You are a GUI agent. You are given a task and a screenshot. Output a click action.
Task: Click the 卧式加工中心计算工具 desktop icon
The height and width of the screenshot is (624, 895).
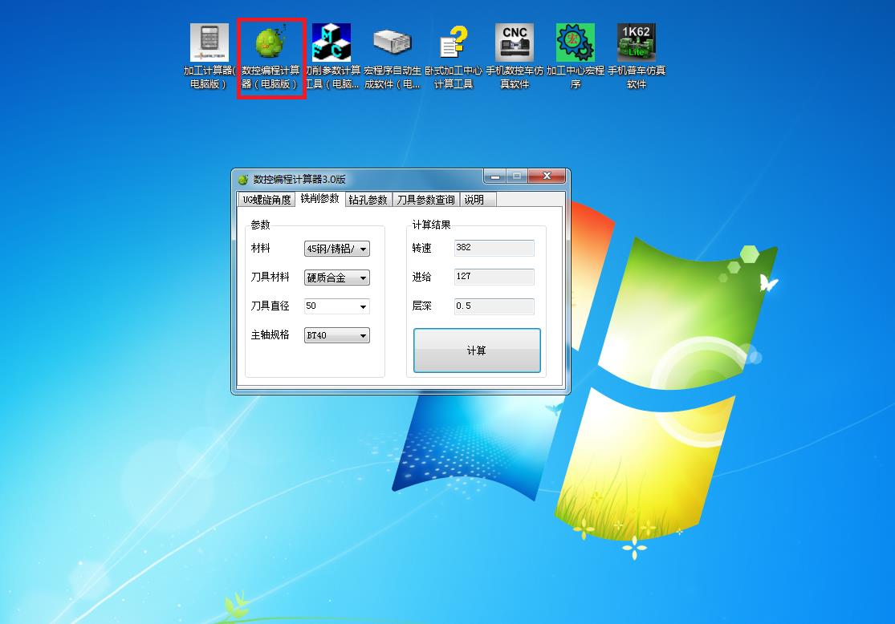point(454,43)
